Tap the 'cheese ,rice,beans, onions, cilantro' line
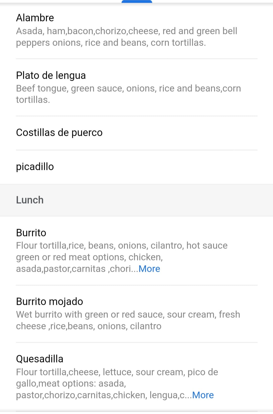 88,326
